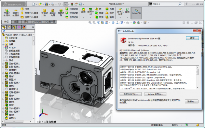Switch to the 草图 sketch tab
The height and width of the screenshot is (128, 205).
[16, 22]
